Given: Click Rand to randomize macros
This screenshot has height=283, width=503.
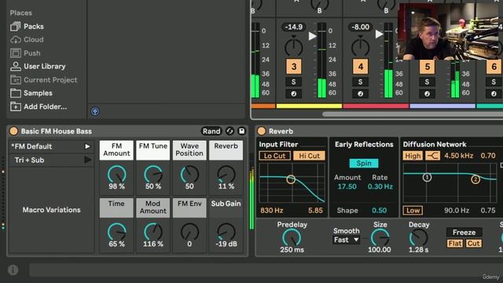Looking at the screenshot, I should point(211,131).
